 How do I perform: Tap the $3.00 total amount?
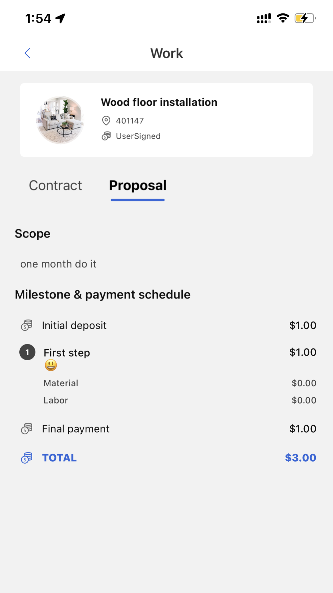click(x=300, y=458)
